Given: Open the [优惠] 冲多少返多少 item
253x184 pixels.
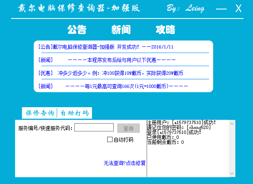Looking at the screenshot, I should [x=111, y=73].
